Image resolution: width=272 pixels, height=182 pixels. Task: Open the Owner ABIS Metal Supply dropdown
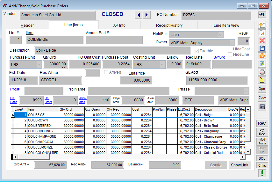click(232, 43)
